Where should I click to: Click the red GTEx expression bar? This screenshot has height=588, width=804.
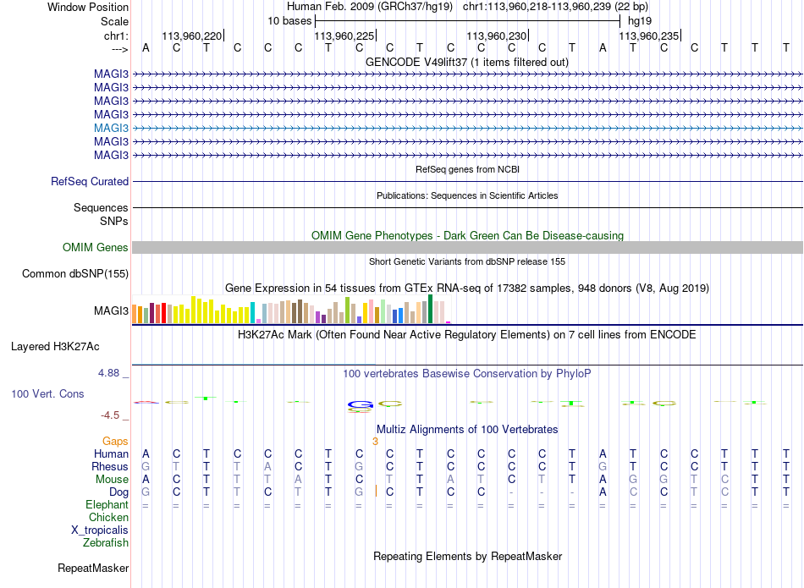(163, 313)
